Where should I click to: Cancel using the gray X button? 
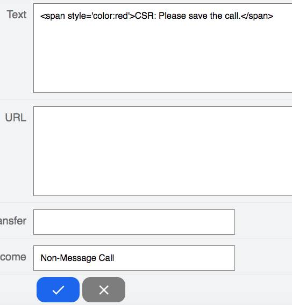pyautogui.click(x=104, y=289)
